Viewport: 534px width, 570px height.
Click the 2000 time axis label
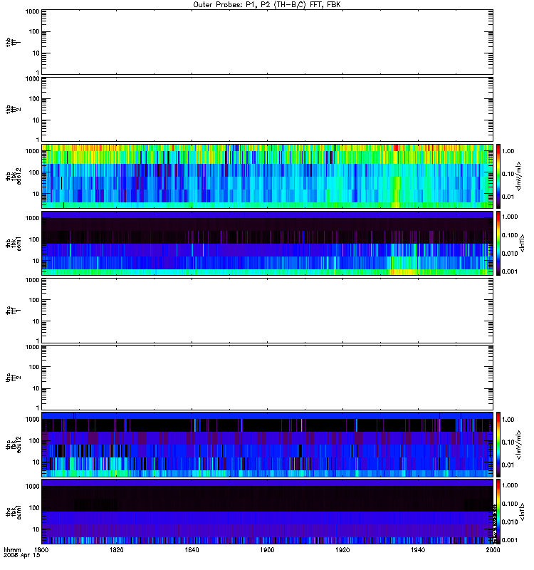(x=493, y=549)
